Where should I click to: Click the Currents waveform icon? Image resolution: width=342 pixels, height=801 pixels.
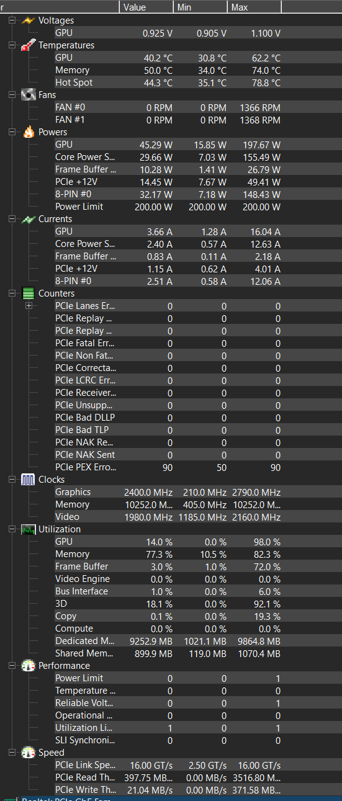click(x=29, y=219)
